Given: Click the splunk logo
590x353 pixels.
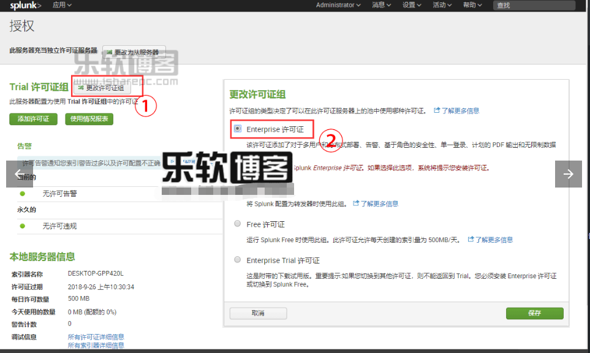Looking at the screenshot, I should tap(25, 6).
